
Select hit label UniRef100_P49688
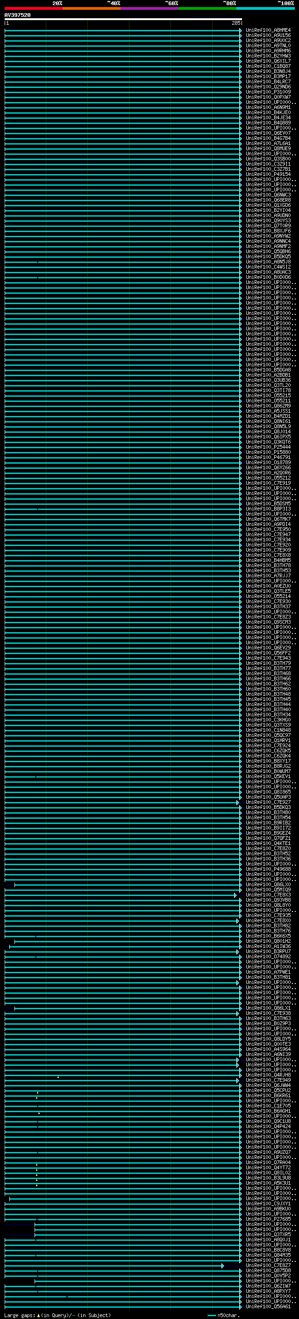268,869
